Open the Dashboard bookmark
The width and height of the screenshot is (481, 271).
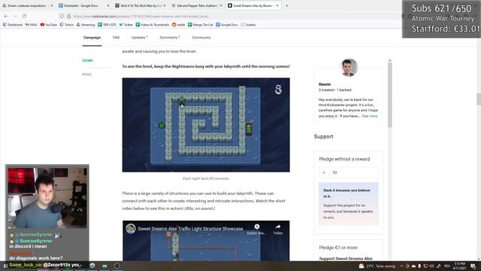tap(13, 25)
